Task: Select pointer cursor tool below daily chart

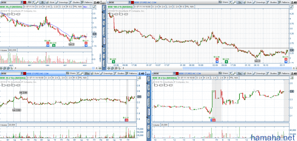Action: (x=12, y=68)
